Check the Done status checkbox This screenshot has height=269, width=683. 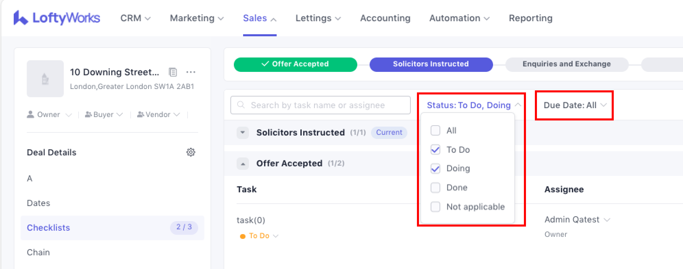coord(435,188)
